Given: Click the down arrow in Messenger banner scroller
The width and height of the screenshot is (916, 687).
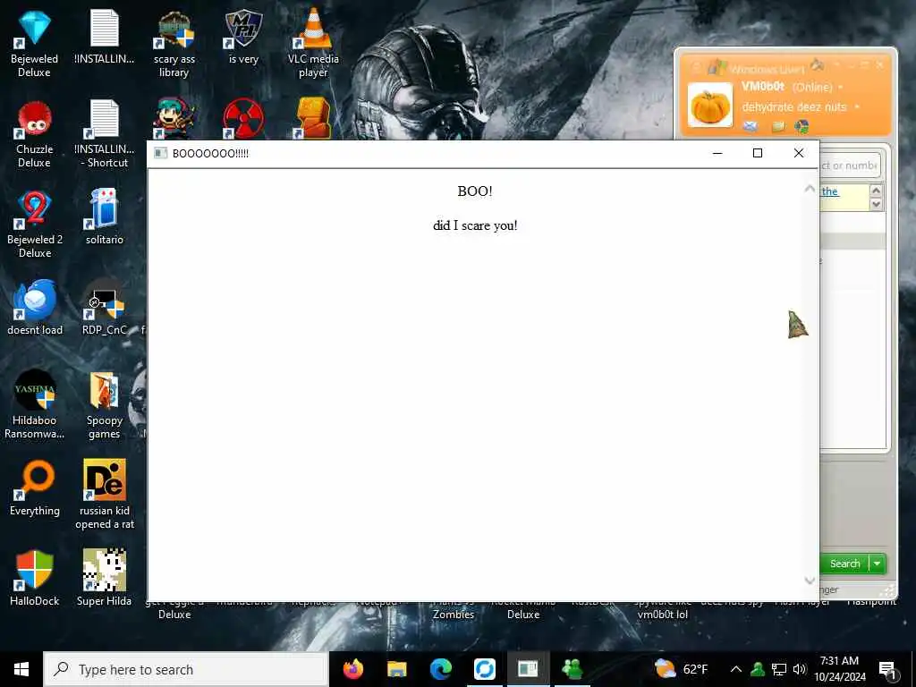Looking at the screenshot, I should coord(876,205).
